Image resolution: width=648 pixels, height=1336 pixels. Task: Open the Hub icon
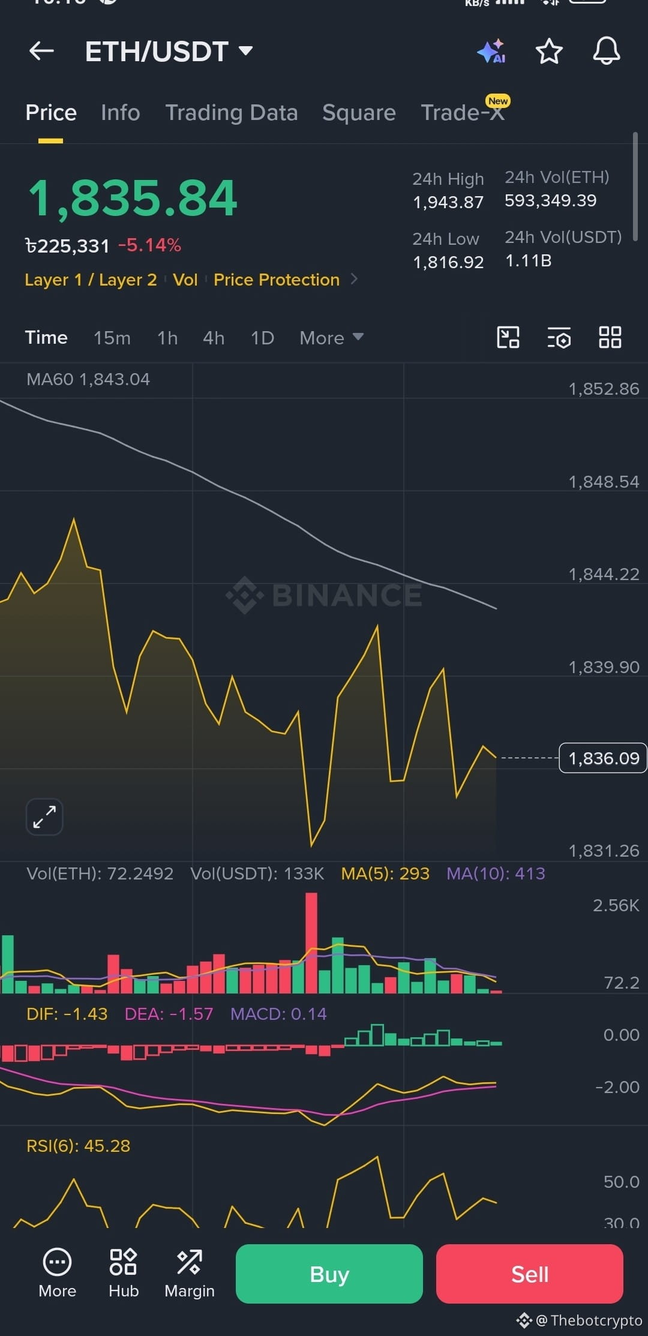tap(124, 1273)
